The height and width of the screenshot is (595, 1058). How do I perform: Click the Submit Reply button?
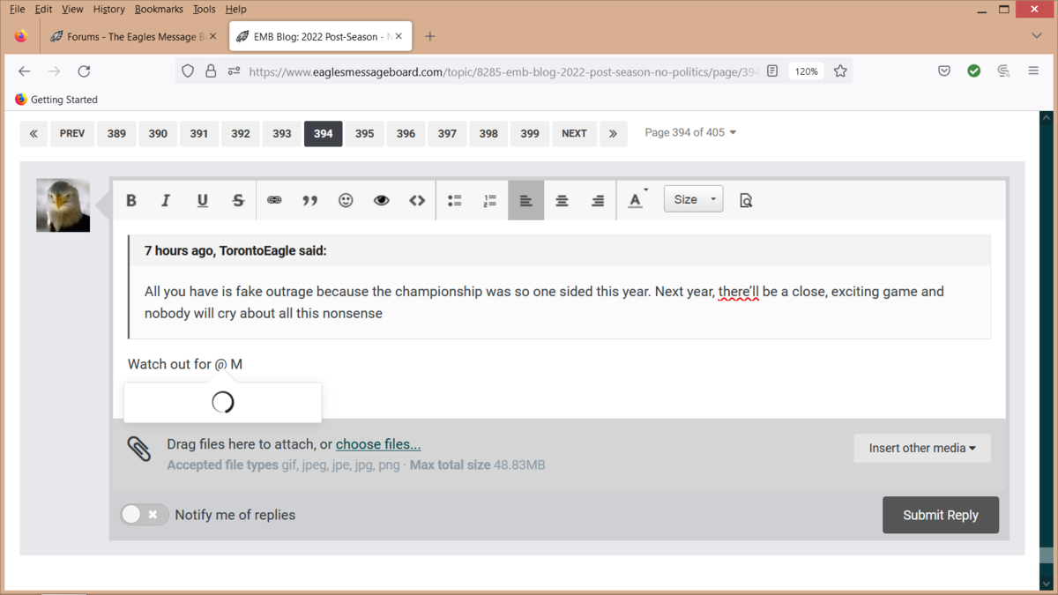coord(940,515)
